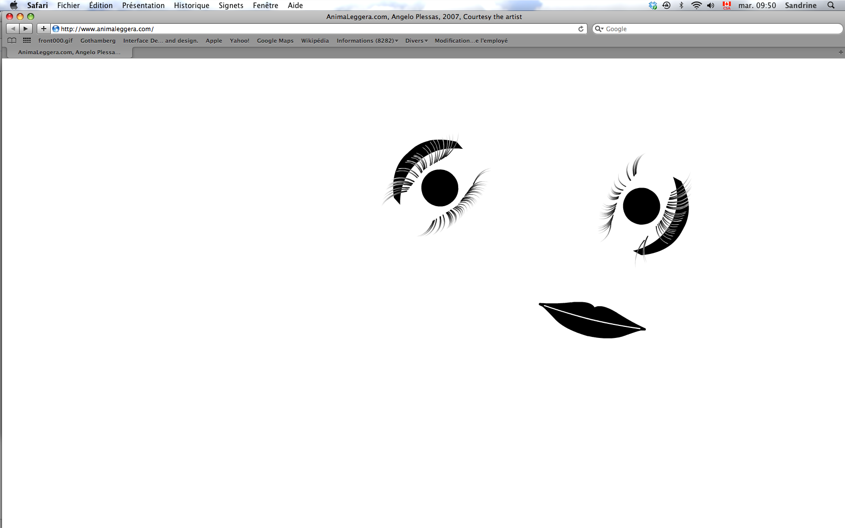Open the Time Machine status icon
Image resolution: width=845 pixels, height=528 pixels.
(666, 6)
